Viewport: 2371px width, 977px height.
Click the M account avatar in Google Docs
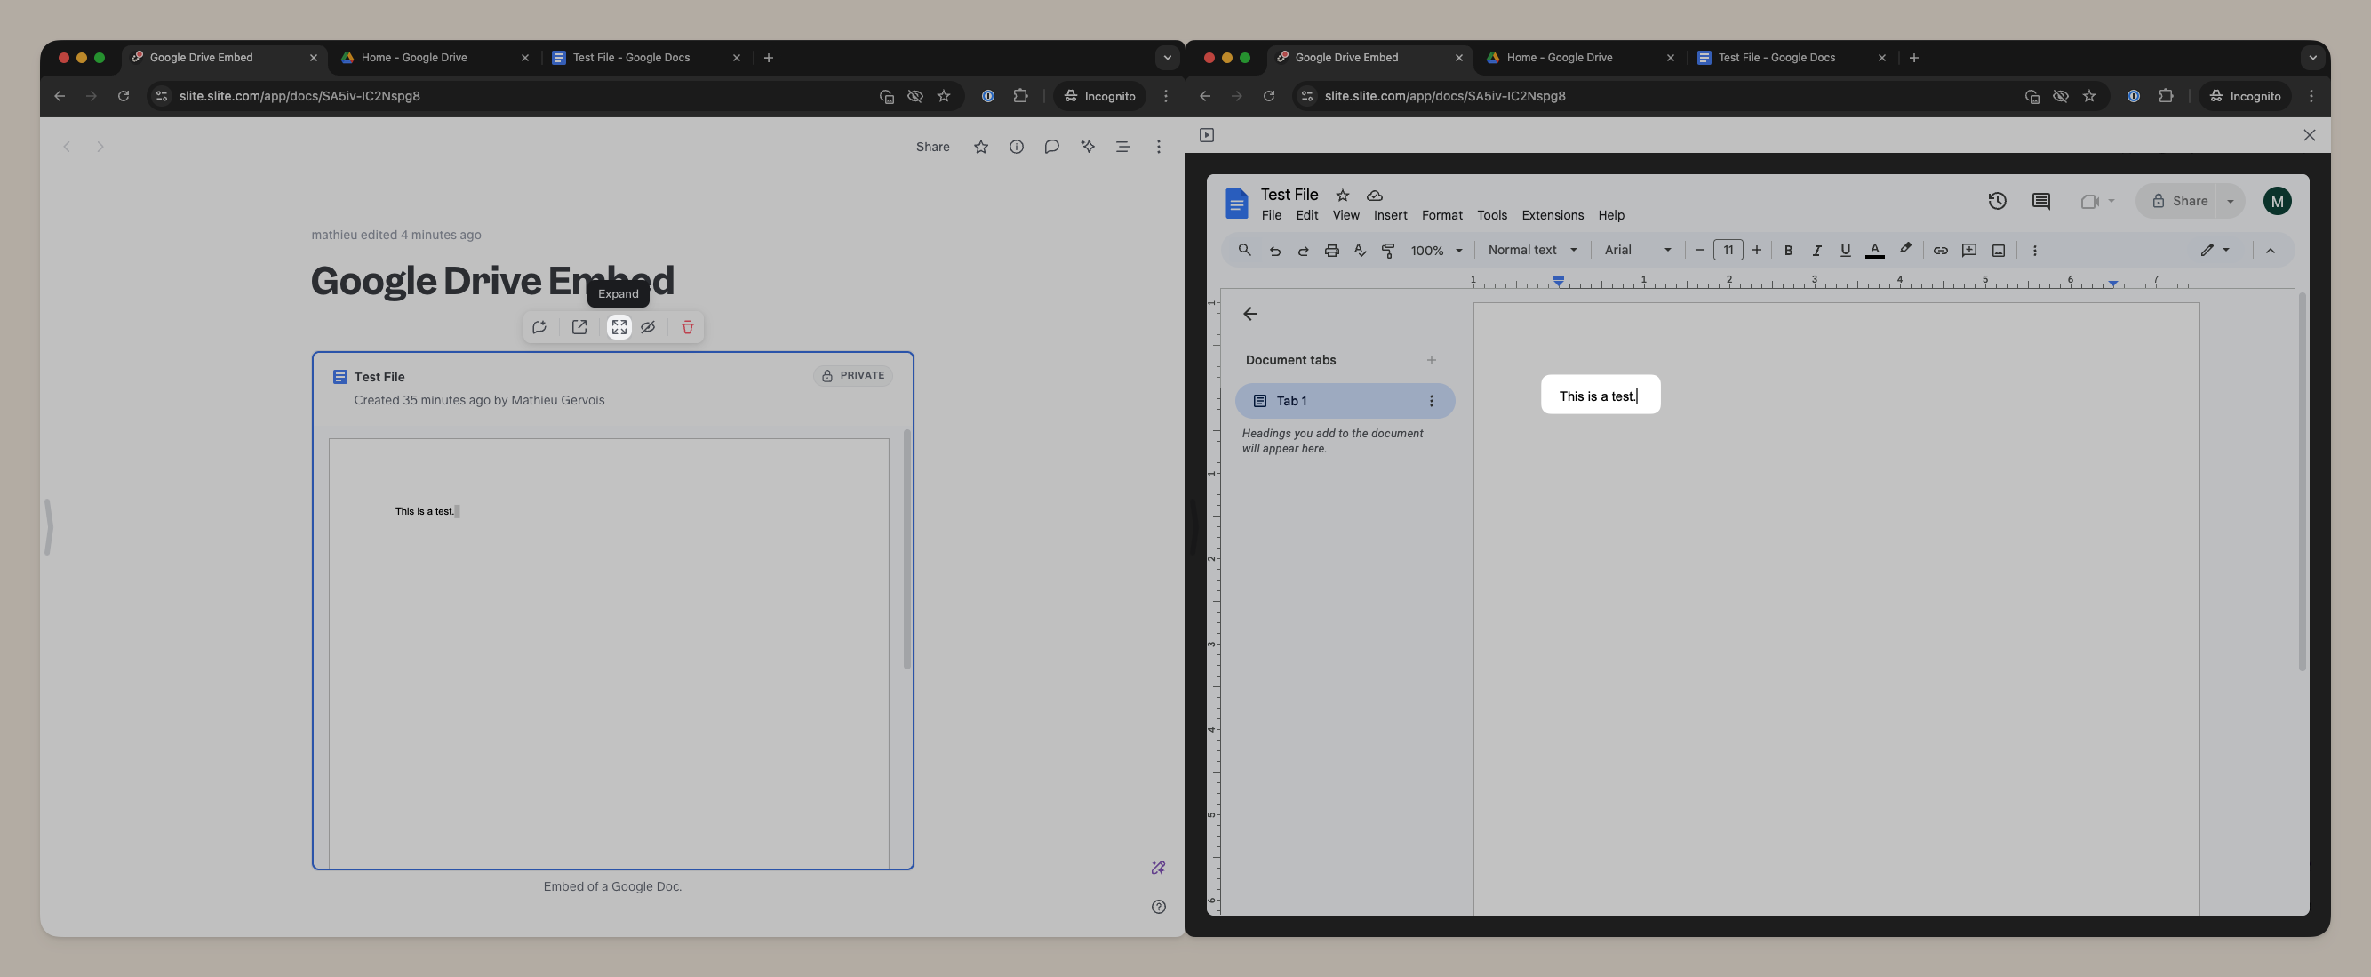[x=2277, y=201]
